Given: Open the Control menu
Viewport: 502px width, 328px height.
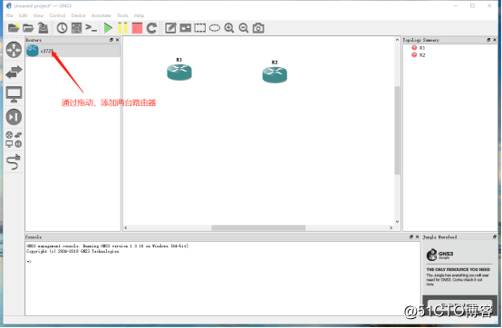Looking at the screenshot, I should pos(57,15).
